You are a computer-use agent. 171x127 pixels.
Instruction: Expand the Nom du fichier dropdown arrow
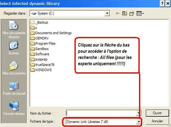(x=139, y=113)
